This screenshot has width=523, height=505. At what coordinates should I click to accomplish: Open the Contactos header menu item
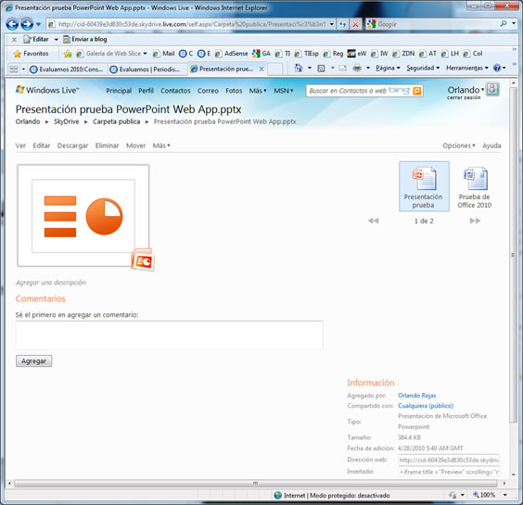point(175,91)
